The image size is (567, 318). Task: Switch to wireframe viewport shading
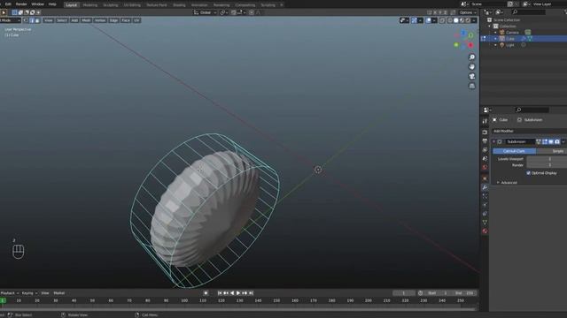[x=450, y=20]
